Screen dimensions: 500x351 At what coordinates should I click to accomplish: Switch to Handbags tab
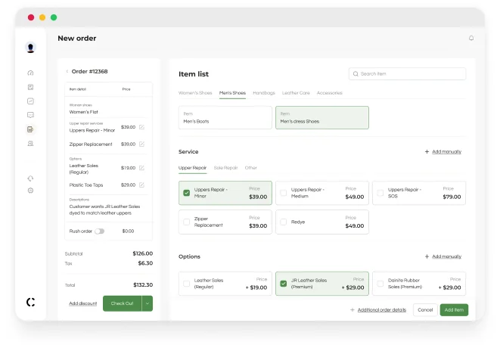264,93
